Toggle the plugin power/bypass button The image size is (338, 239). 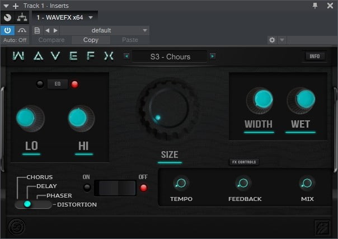7,30
